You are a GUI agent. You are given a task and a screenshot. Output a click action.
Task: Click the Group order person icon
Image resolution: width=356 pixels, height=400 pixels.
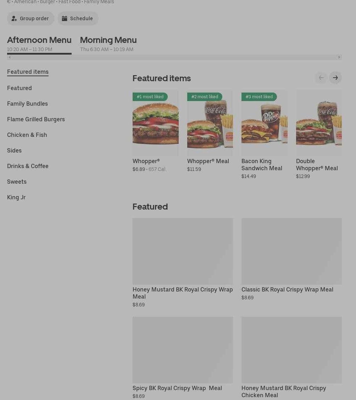(14, 18)
